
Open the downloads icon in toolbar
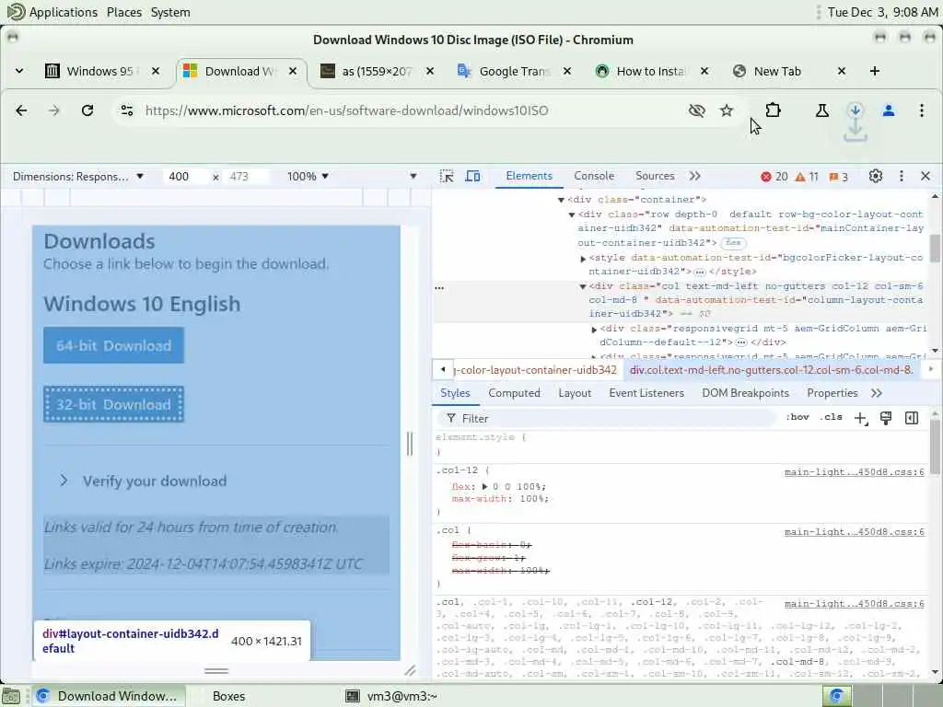[856, 110]
